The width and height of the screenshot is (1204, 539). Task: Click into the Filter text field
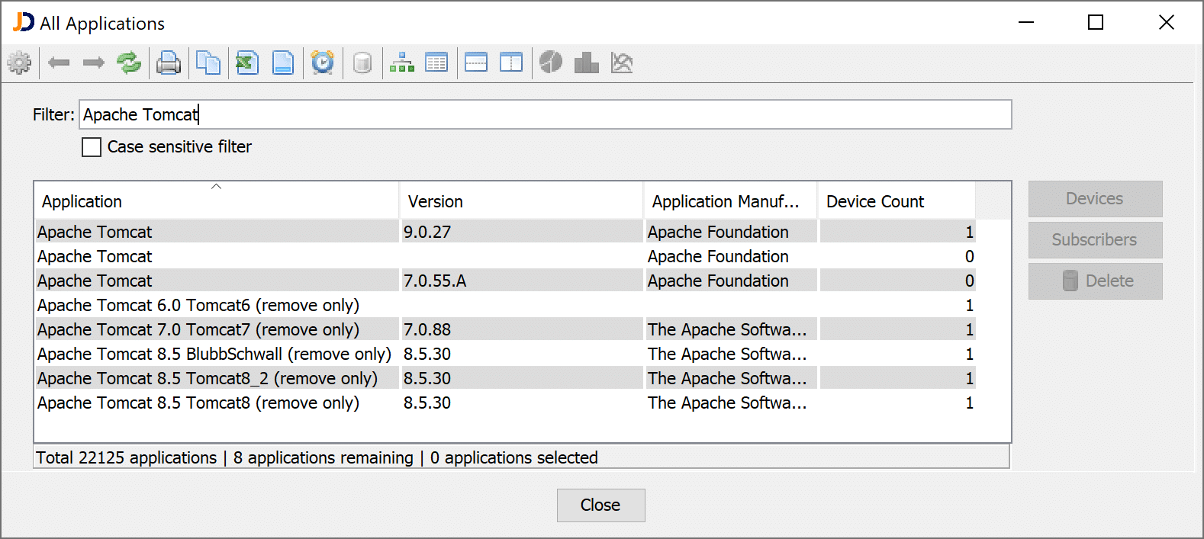tap(546, 114)
